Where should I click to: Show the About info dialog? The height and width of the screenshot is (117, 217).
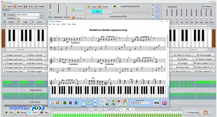tap(37, 22)
